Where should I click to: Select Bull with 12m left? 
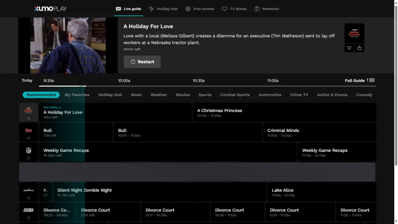click(x=76, y=132)
